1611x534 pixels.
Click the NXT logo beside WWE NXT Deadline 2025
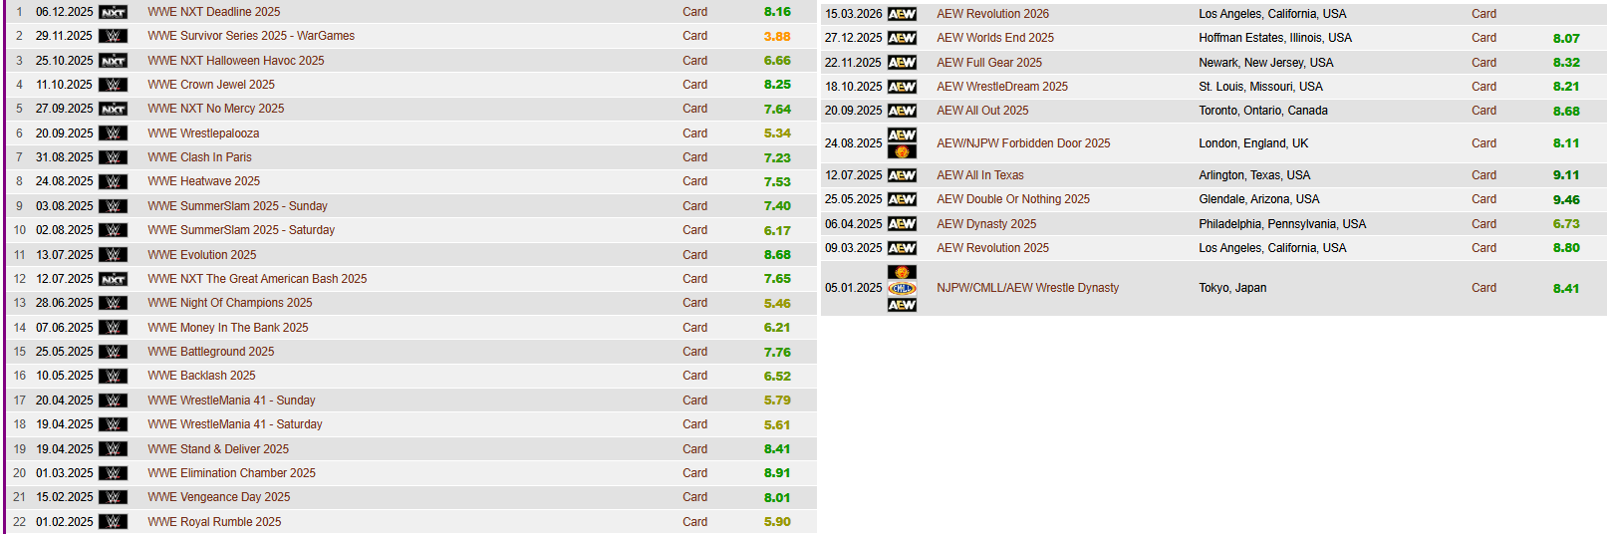click(x=114, y=12)
